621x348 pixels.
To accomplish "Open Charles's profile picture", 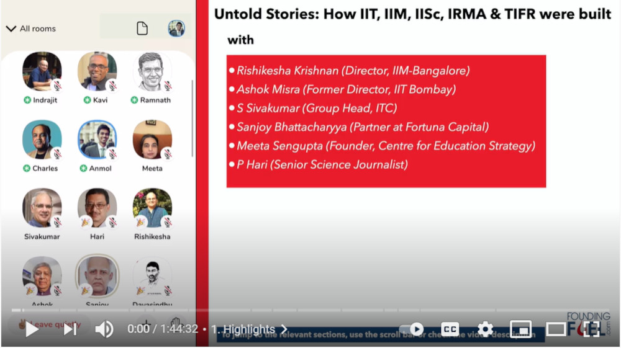I will coord(42,140).
